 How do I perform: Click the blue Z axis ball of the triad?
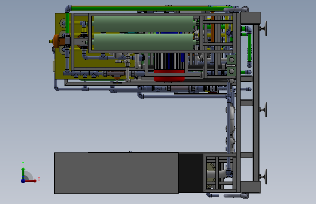[23, 181]
